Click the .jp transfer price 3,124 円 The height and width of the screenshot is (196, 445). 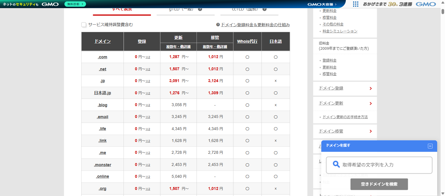(x=215, y=81)
